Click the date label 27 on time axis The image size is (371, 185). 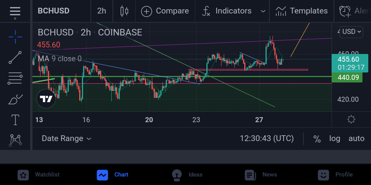tap(259, 120)
